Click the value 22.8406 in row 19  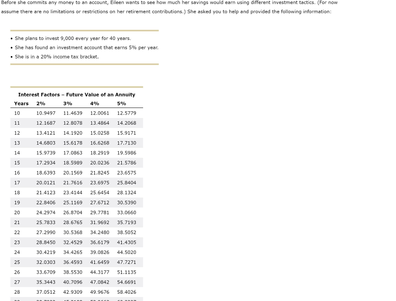46,203
